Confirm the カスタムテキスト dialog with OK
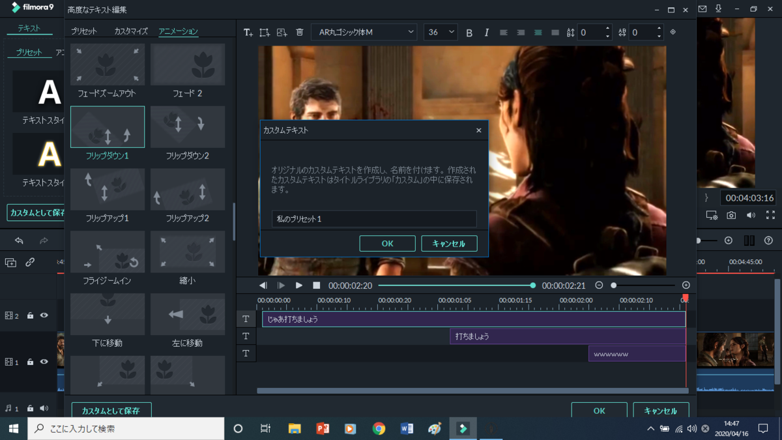The width and height of the screenshot is (782, 440). pyautogui.click(x=387, y=244)
